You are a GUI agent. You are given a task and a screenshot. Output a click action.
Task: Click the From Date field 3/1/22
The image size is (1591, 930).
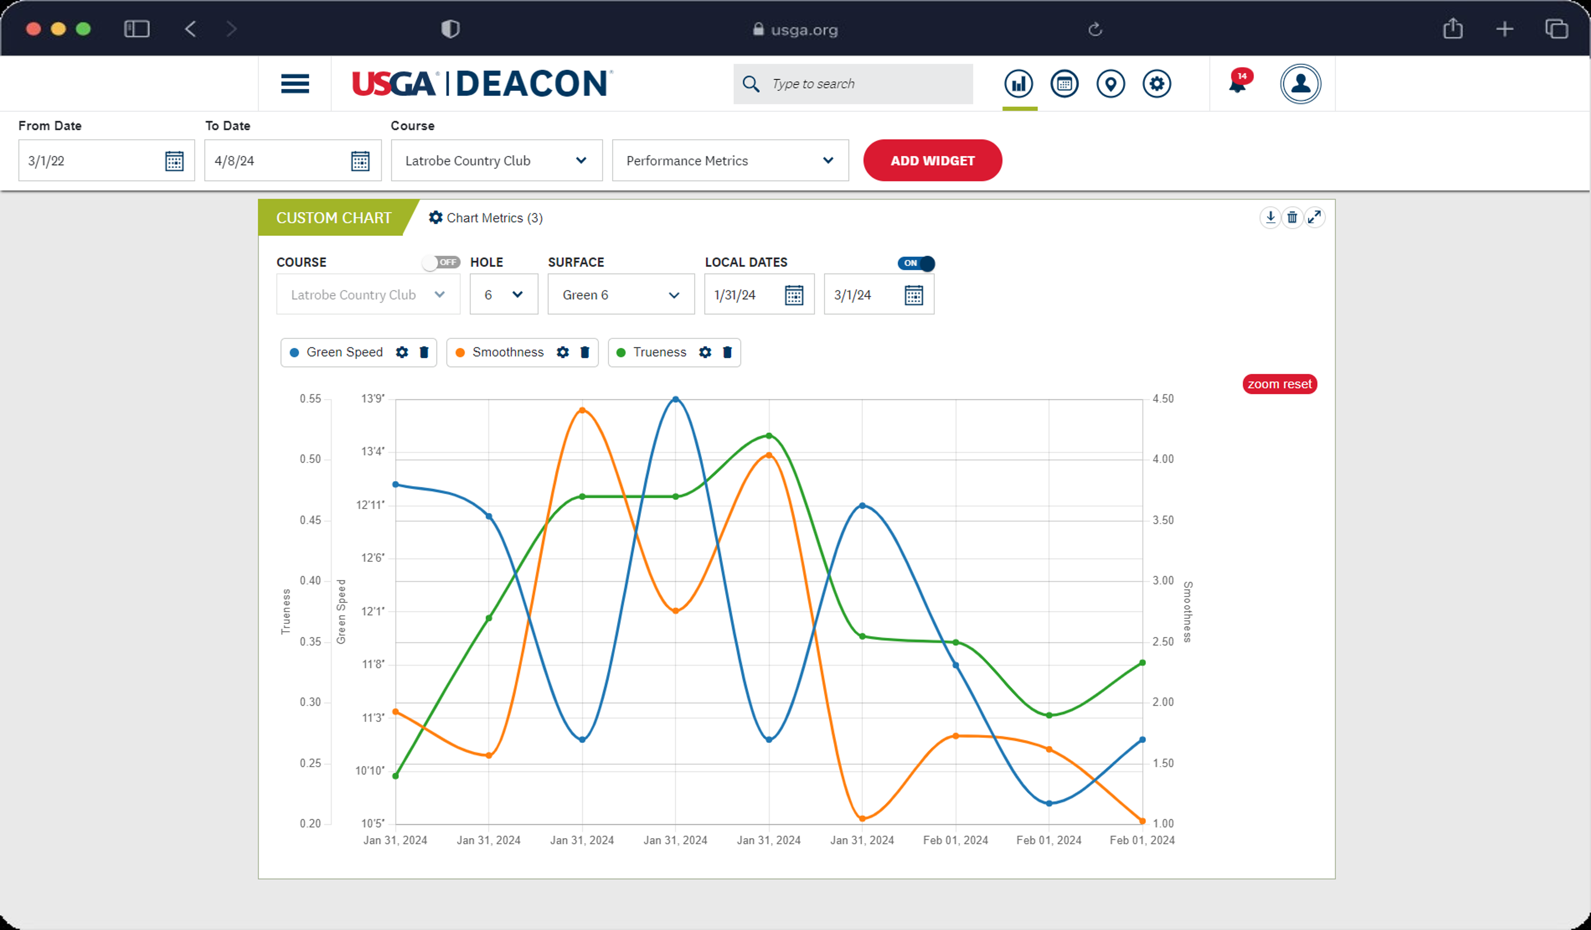tap(107, 160)
